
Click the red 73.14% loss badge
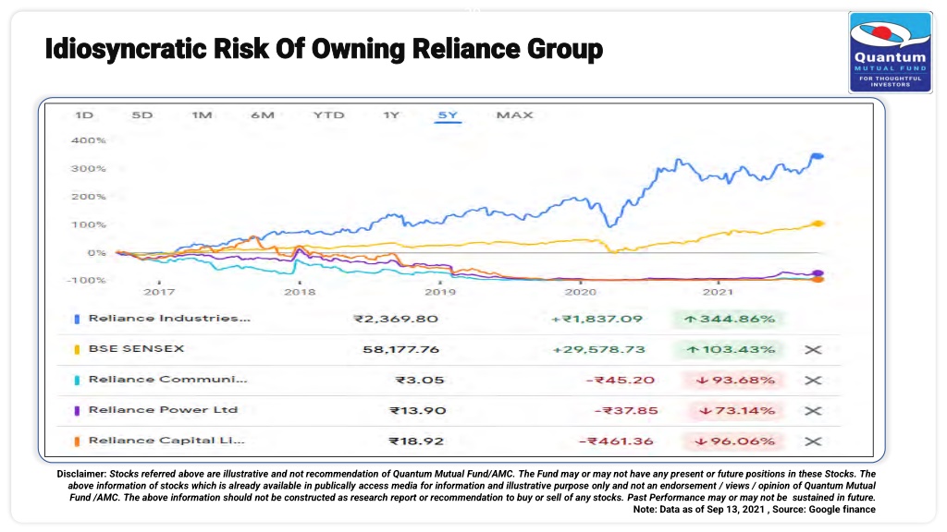(734, 411)
